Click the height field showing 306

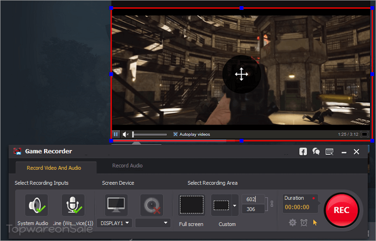coord(253,209)
